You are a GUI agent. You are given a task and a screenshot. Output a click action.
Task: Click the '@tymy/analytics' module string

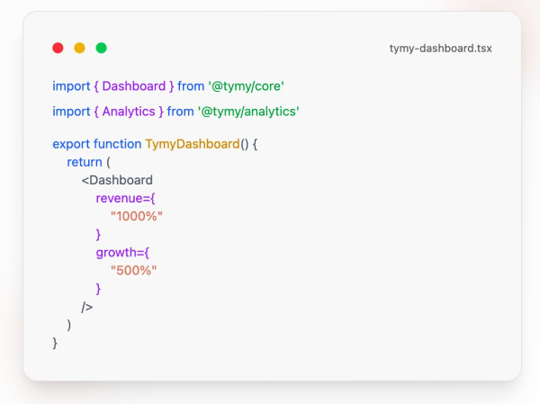click(247, 112)
